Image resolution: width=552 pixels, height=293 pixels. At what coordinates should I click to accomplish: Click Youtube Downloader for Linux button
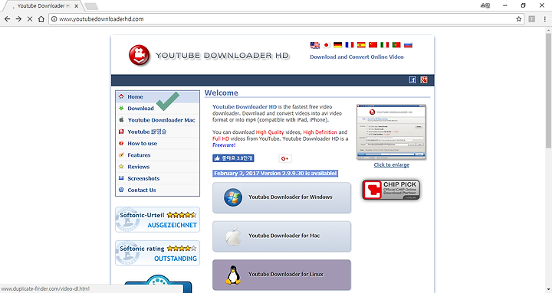click(x=281, y=275)
